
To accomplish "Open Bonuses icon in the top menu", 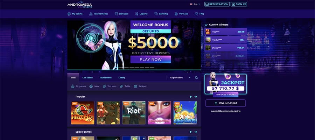I will (116, 14).
